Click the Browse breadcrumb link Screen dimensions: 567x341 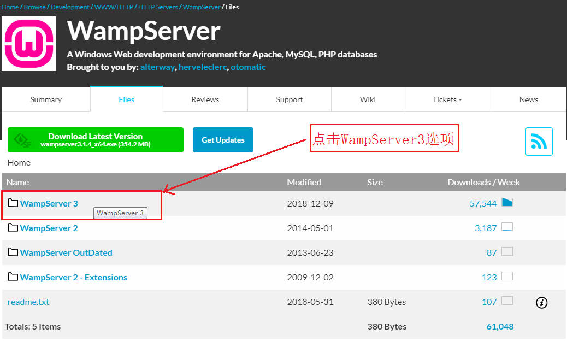35,7
